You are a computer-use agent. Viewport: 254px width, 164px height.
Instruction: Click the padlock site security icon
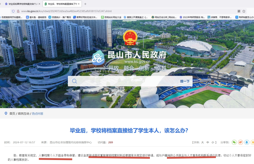(18, 11)
